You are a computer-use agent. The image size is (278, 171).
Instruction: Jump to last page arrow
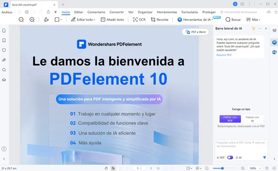[x=158, y=168]
